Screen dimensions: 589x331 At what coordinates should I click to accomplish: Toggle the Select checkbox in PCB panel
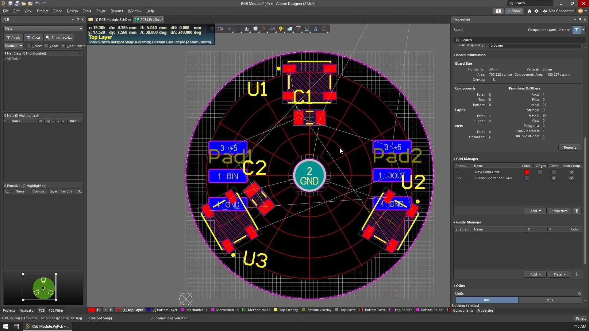(x=29, y=46)
